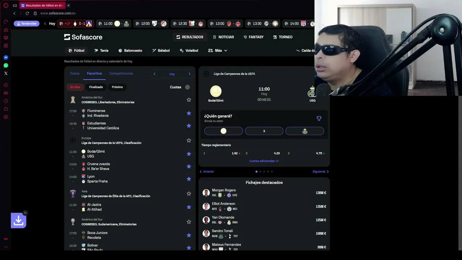Click the Tendencias button
This screenshot has height=260, width=462.
pos(27,24)
